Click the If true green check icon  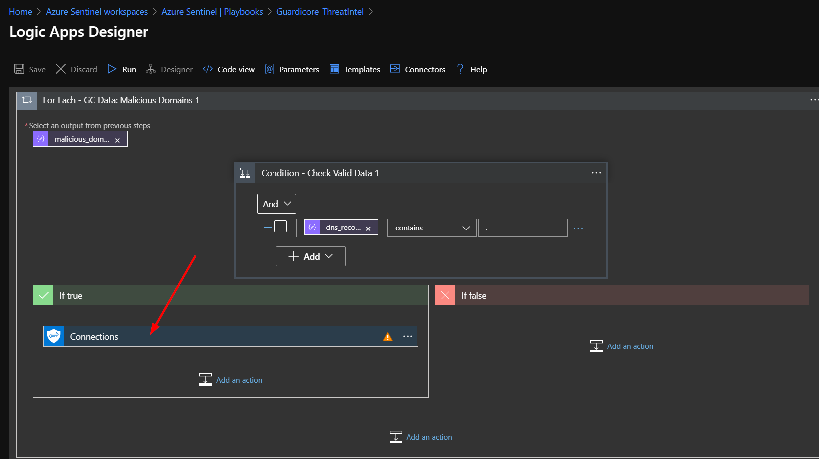tap(43, 295)
